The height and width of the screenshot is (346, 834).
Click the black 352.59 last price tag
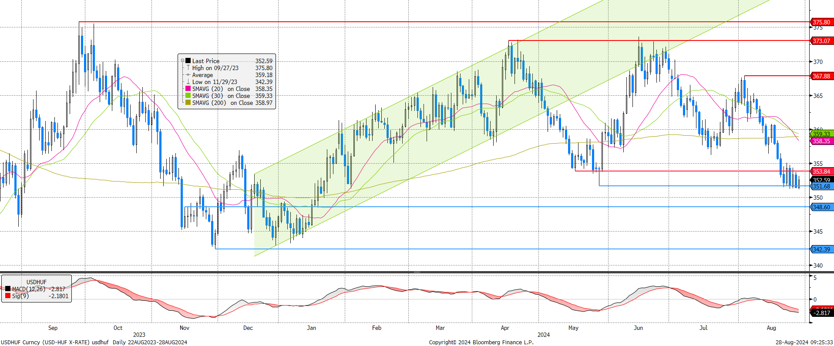[821, 180]
